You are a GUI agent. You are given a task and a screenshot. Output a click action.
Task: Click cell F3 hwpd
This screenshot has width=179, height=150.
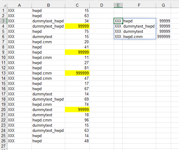(139, 21)
